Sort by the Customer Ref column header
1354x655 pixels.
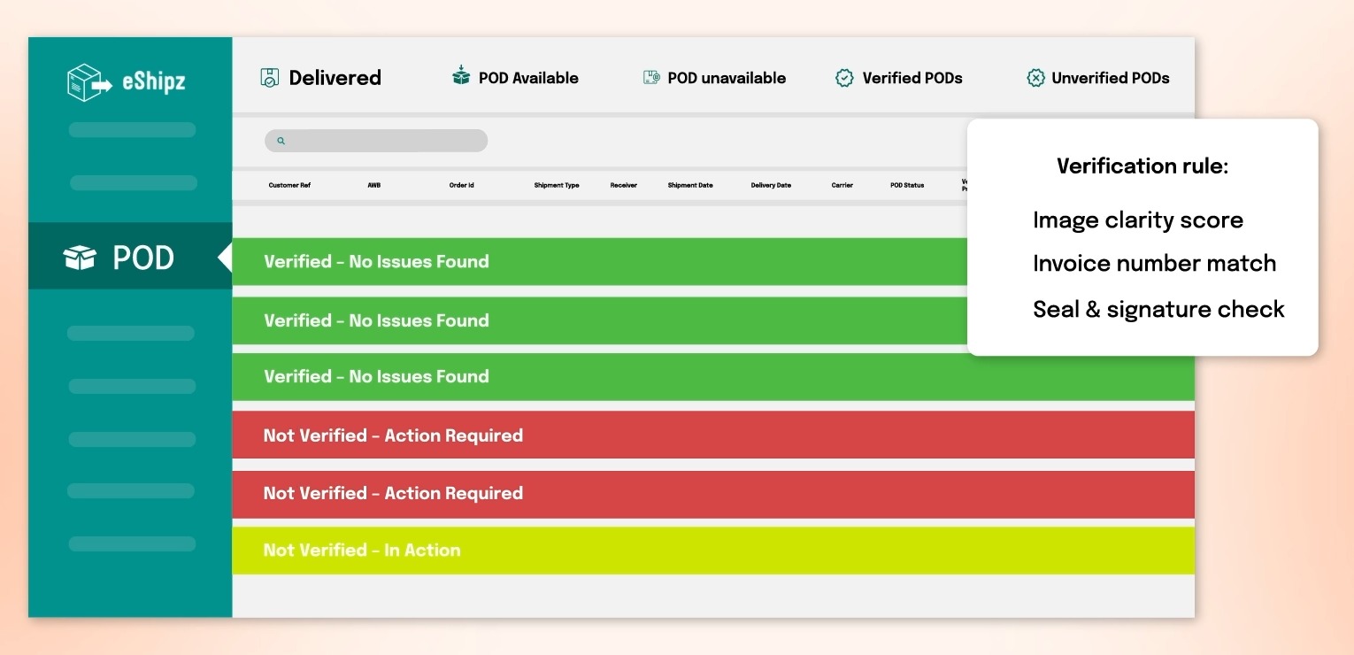click(289, 186)
